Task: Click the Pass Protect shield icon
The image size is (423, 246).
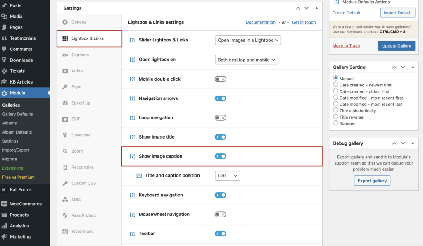Action: [x=65, y=215]
